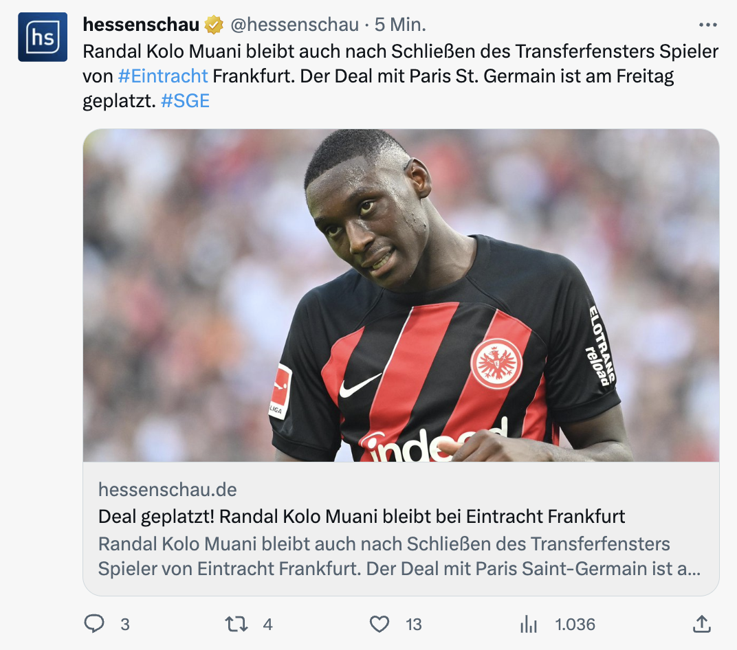Click the 4 reposts count

tap(267, 625)
